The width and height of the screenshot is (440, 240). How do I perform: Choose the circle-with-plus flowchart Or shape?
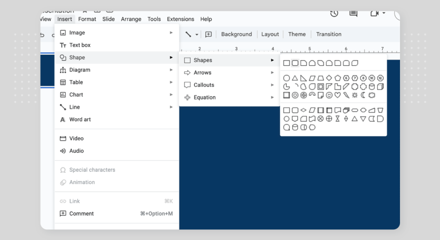tap(329, 119)
